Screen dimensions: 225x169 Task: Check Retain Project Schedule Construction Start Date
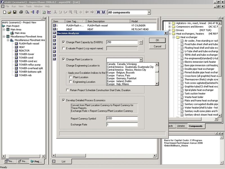68,90
